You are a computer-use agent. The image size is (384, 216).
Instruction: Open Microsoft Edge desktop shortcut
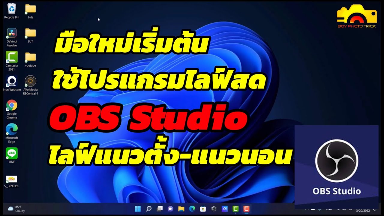pyautogui.click(x=12, y=133)
